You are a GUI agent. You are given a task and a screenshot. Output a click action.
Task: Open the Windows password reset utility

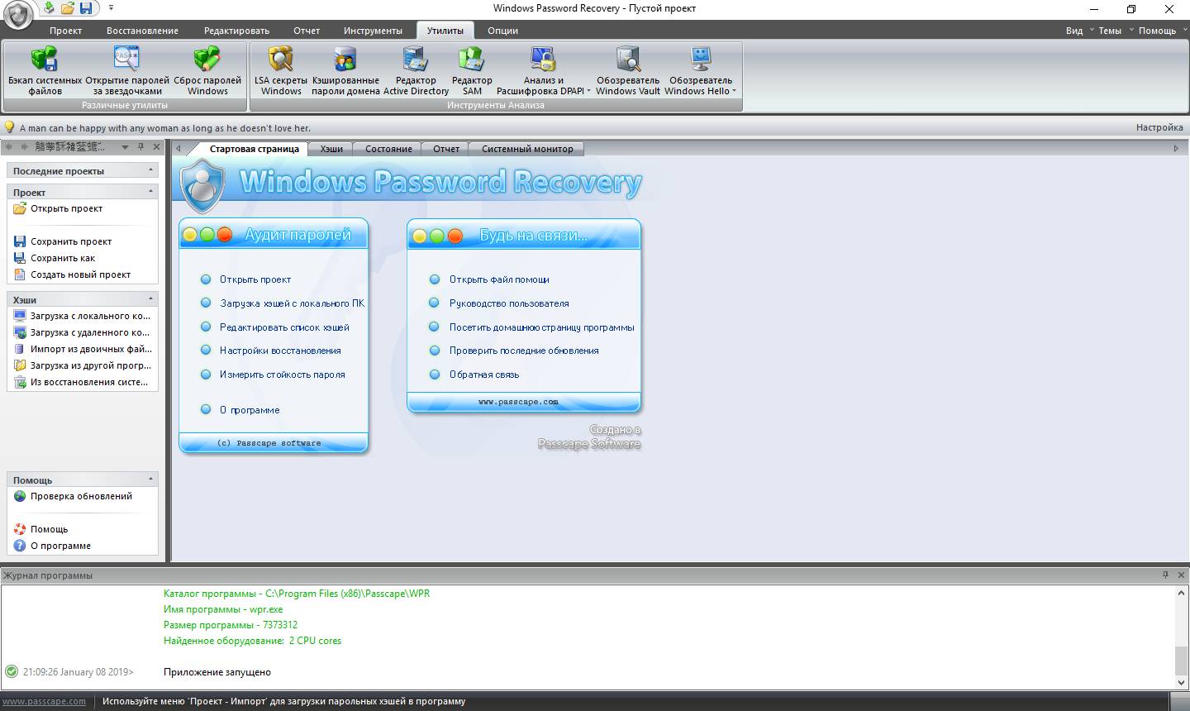point(207,71)
